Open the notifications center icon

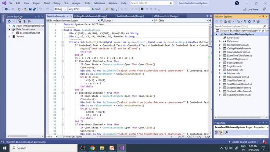coord(263,148)
